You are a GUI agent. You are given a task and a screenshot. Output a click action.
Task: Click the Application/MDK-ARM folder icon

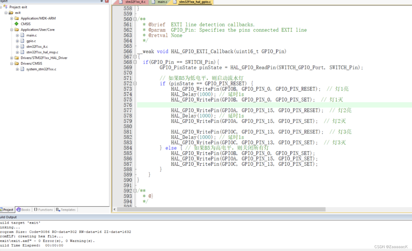pyautogui.click(x=17, y=18)
